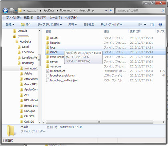Click the file list scroll right arrow
168x146 pixels.
click(164, 122)
